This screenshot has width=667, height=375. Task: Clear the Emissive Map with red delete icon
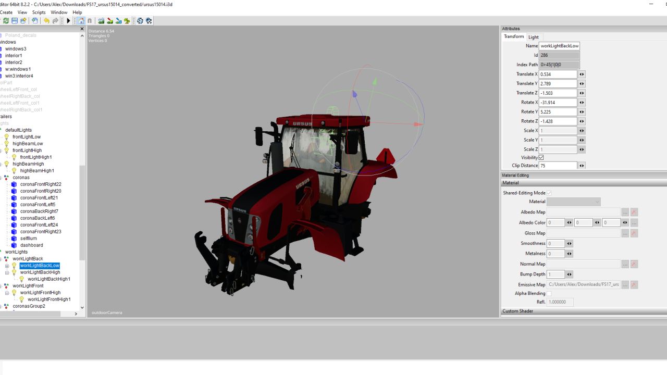point(634,285)
